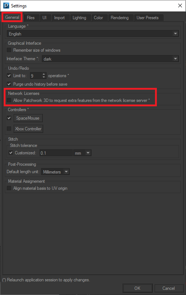Open the Interface Theme dropdown

pos(110,59)
